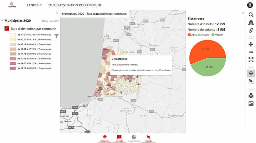Open the search magnifier tool

(251, 15)
